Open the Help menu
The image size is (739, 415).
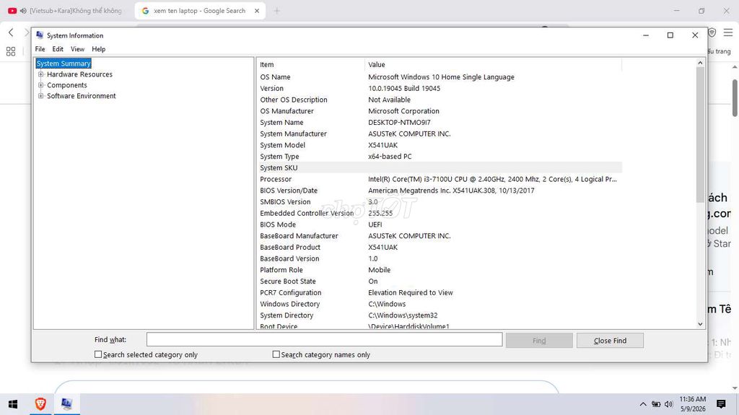pyautogui.click(x=98, y=49)
